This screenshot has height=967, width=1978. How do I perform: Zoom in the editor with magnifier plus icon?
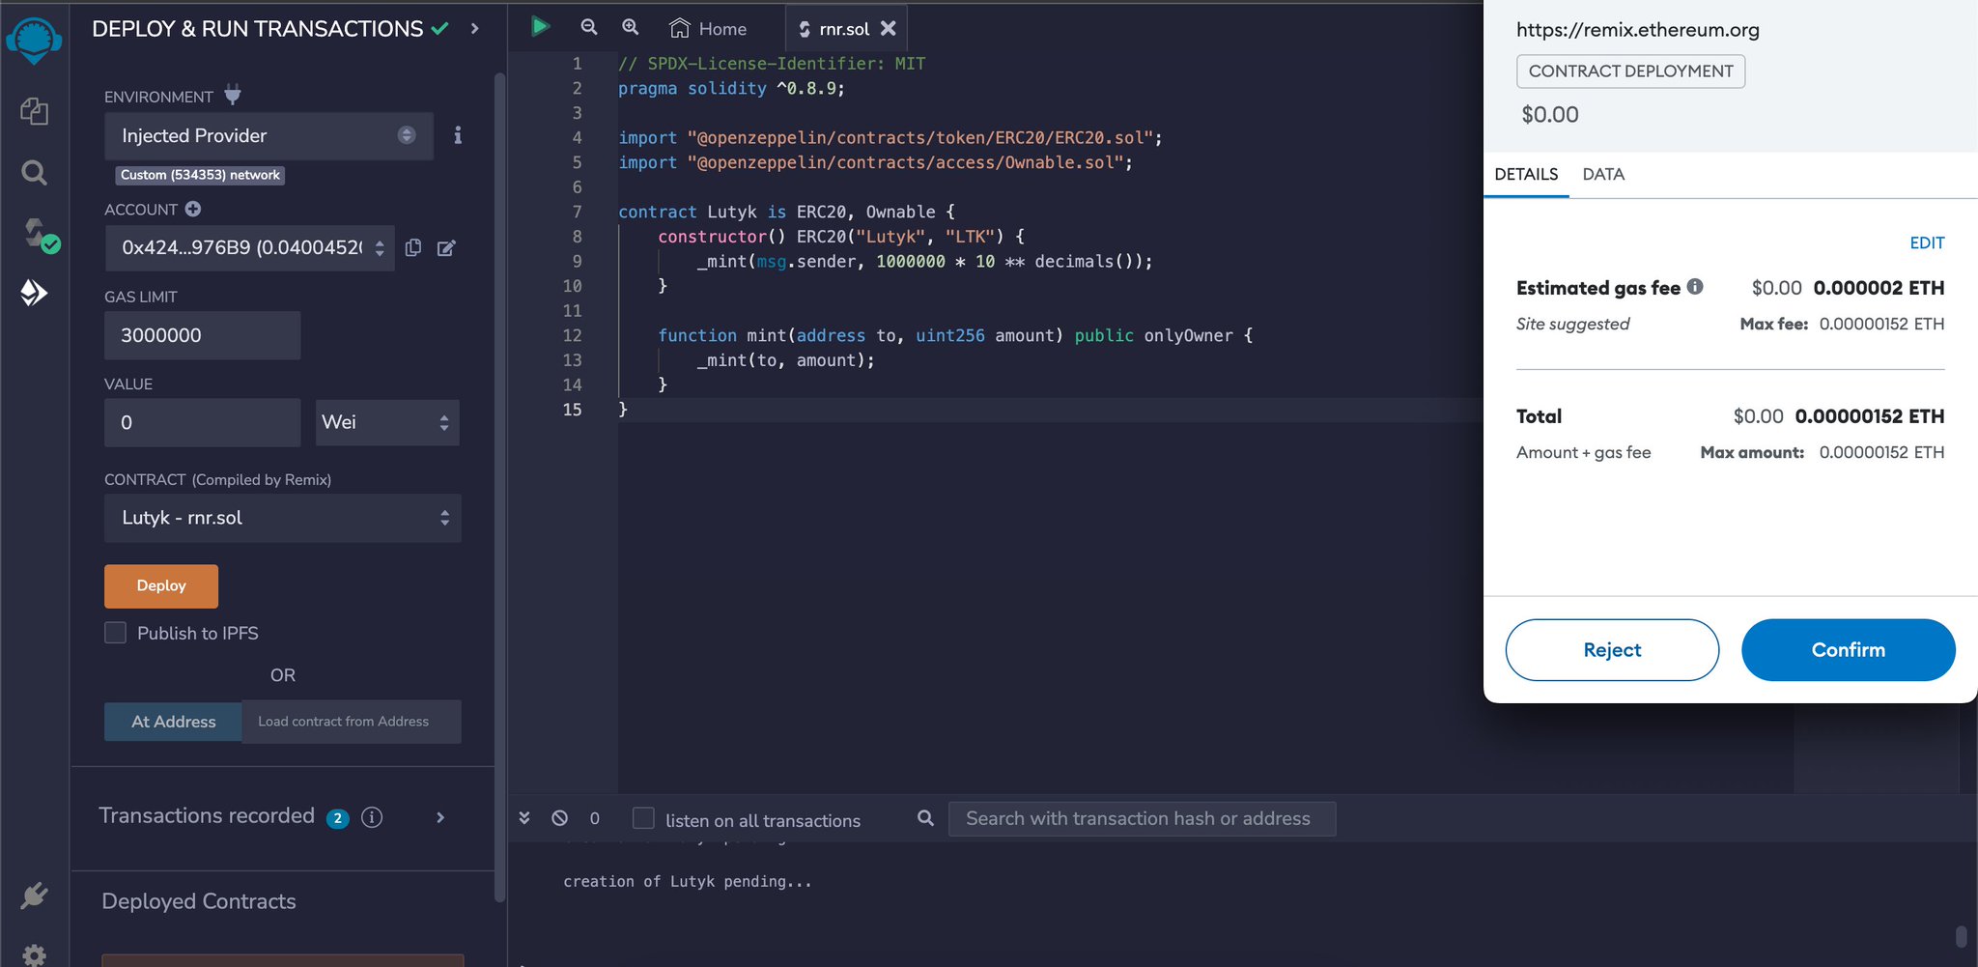click(x=629, y=28)
